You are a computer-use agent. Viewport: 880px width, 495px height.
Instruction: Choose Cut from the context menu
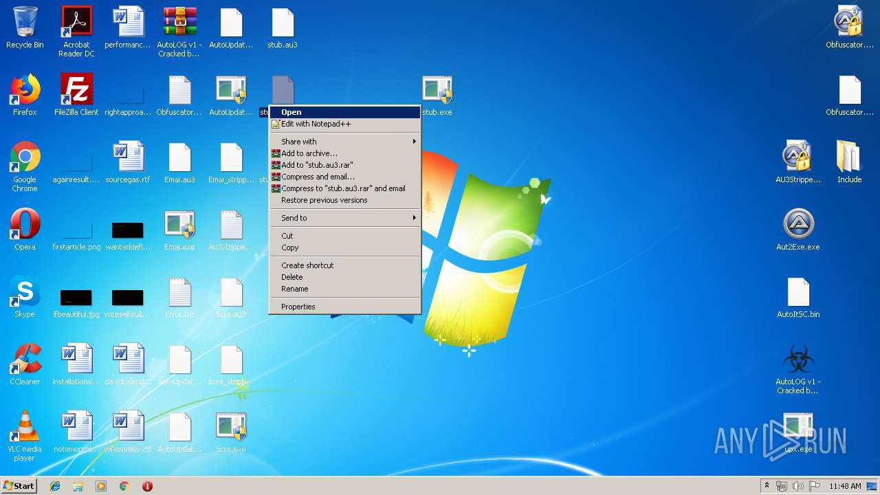344,236
